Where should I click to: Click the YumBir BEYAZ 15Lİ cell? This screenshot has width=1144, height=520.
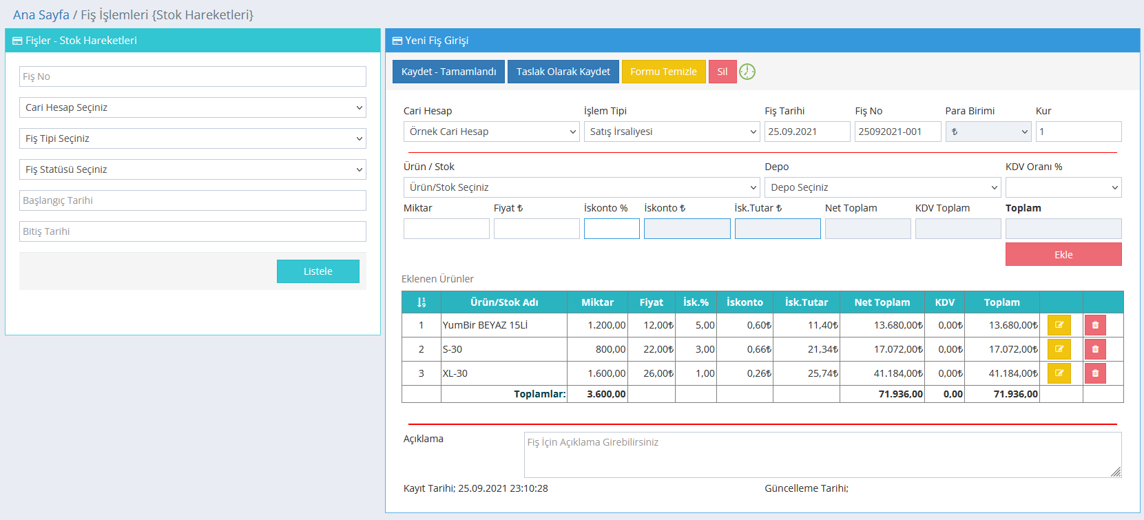tap(504, 325)
